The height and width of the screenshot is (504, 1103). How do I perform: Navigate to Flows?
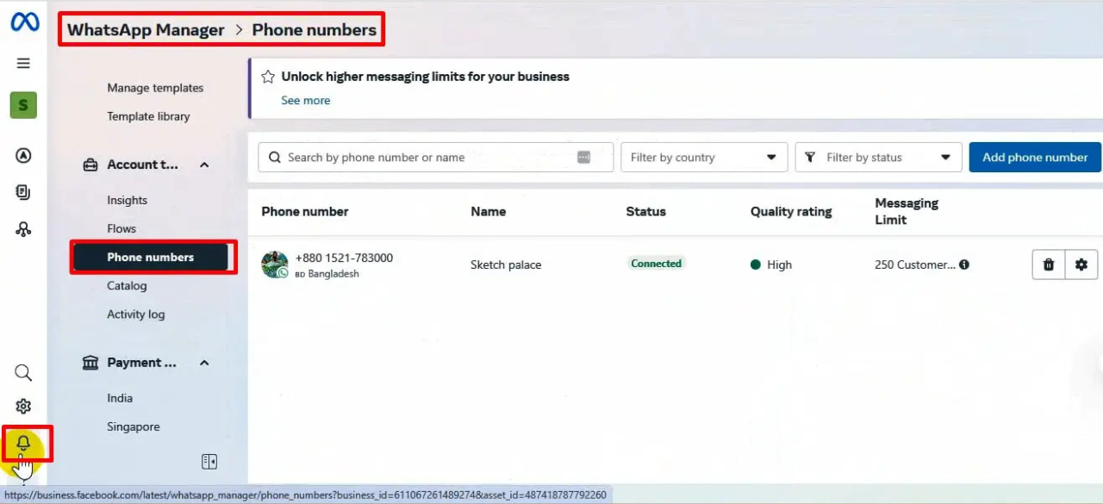pyautogui.click(x=122, y=228)
